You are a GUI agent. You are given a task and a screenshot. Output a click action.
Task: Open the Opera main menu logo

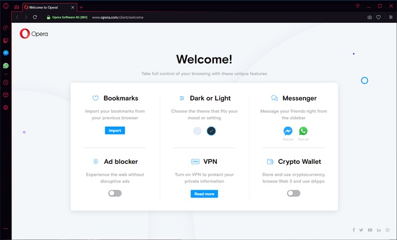[x=5, y=5]
